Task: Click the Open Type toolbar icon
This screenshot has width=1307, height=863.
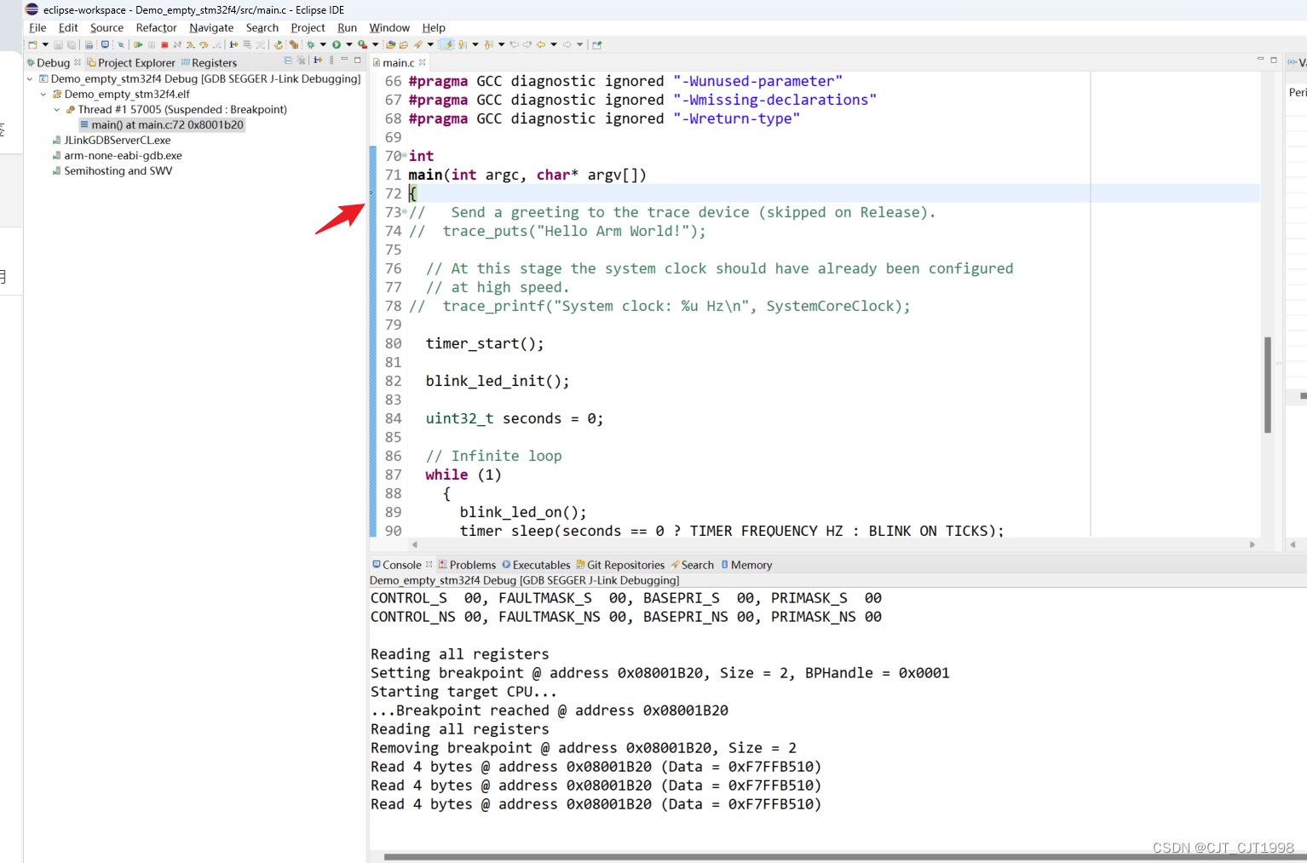Action: point(390,44)
